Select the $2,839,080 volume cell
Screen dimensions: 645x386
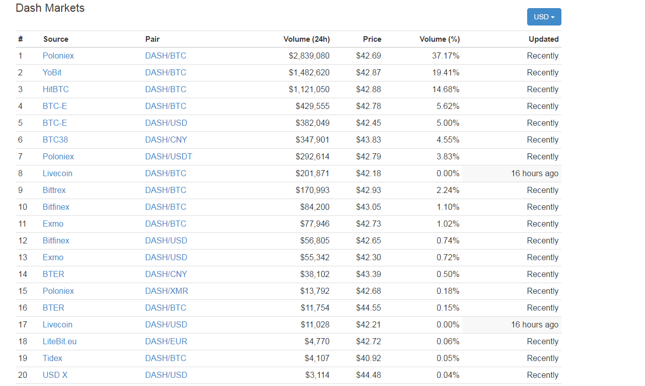pos(309,56)
